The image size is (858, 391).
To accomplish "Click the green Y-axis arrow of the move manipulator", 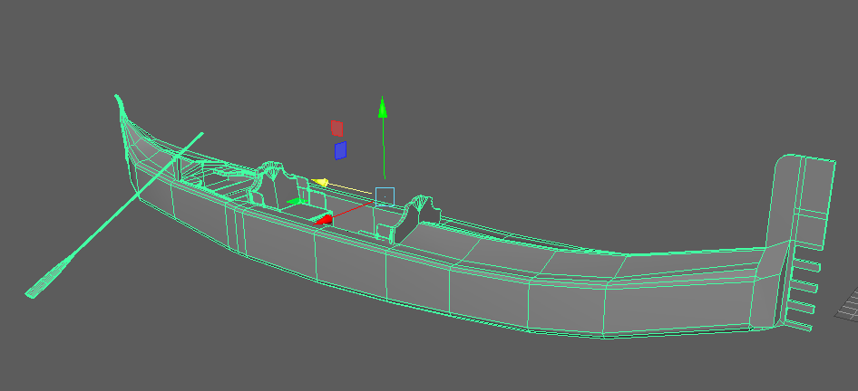I will coord(383,108).
